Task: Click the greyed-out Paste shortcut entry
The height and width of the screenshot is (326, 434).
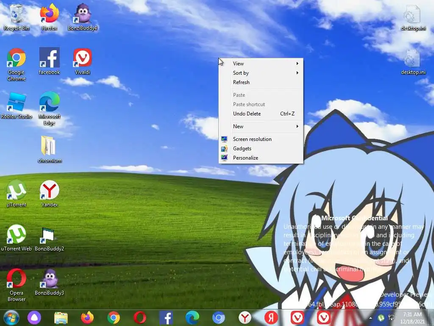Action: pos(261,104)
